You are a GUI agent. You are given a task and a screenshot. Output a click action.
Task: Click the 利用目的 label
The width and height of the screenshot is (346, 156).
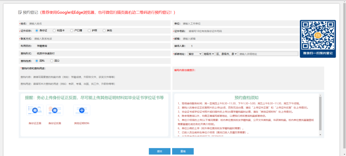(26, 46)
